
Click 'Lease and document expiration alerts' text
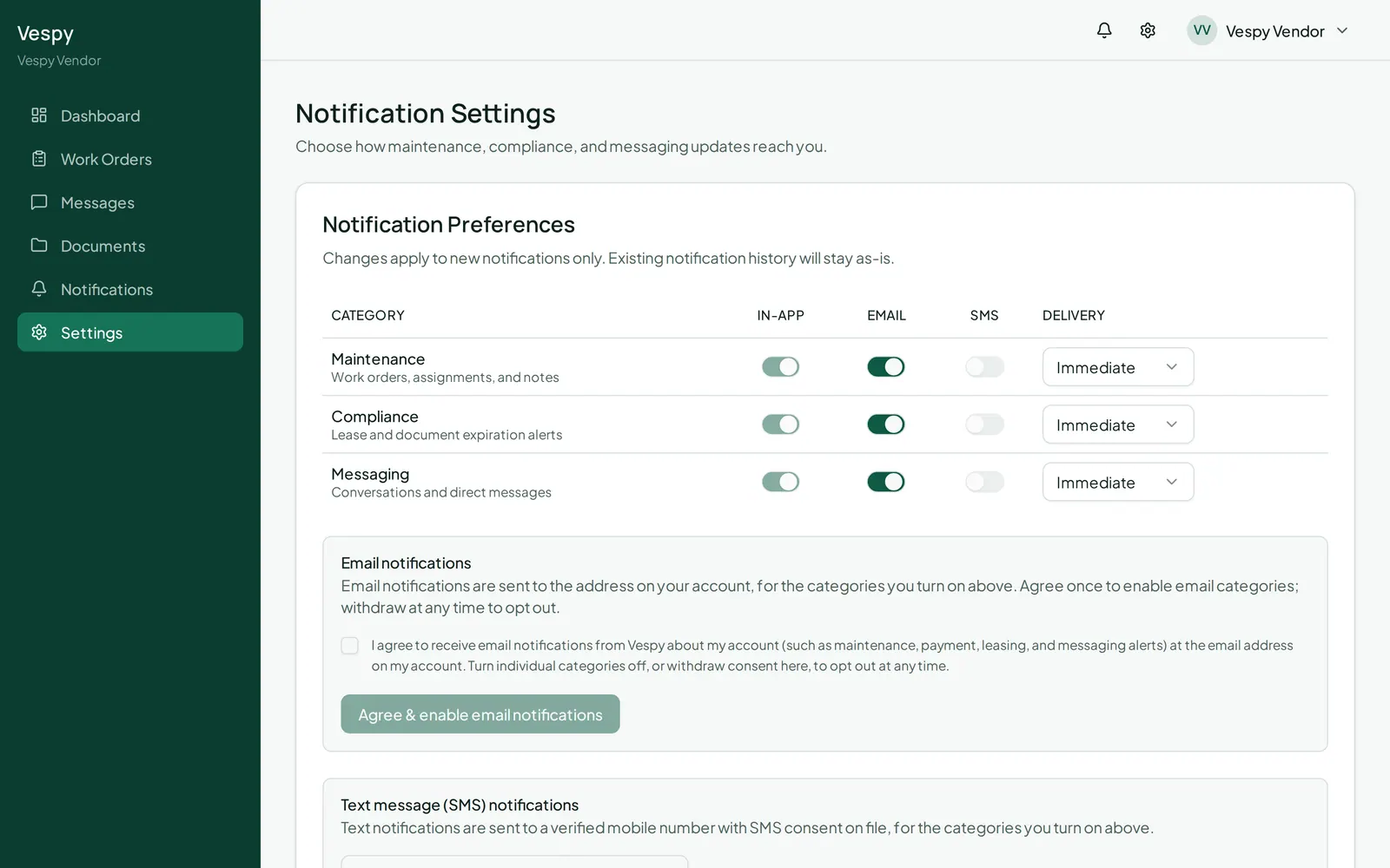coord(447,435)
